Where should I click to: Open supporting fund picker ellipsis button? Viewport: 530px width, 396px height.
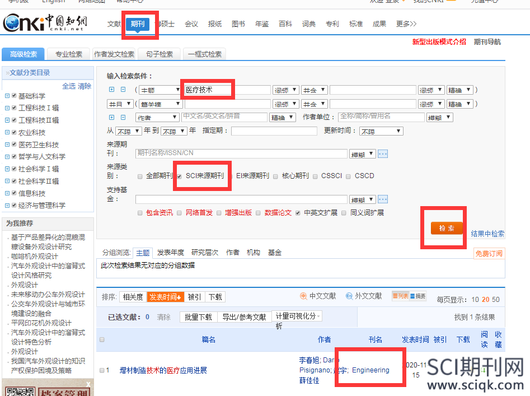[x=383, y=199]
